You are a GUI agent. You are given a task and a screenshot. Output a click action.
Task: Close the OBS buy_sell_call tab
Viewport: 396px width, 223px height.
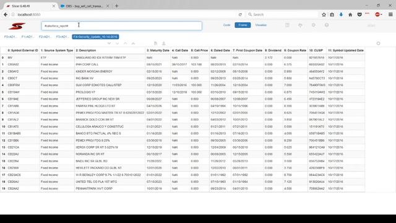[108, 6]
